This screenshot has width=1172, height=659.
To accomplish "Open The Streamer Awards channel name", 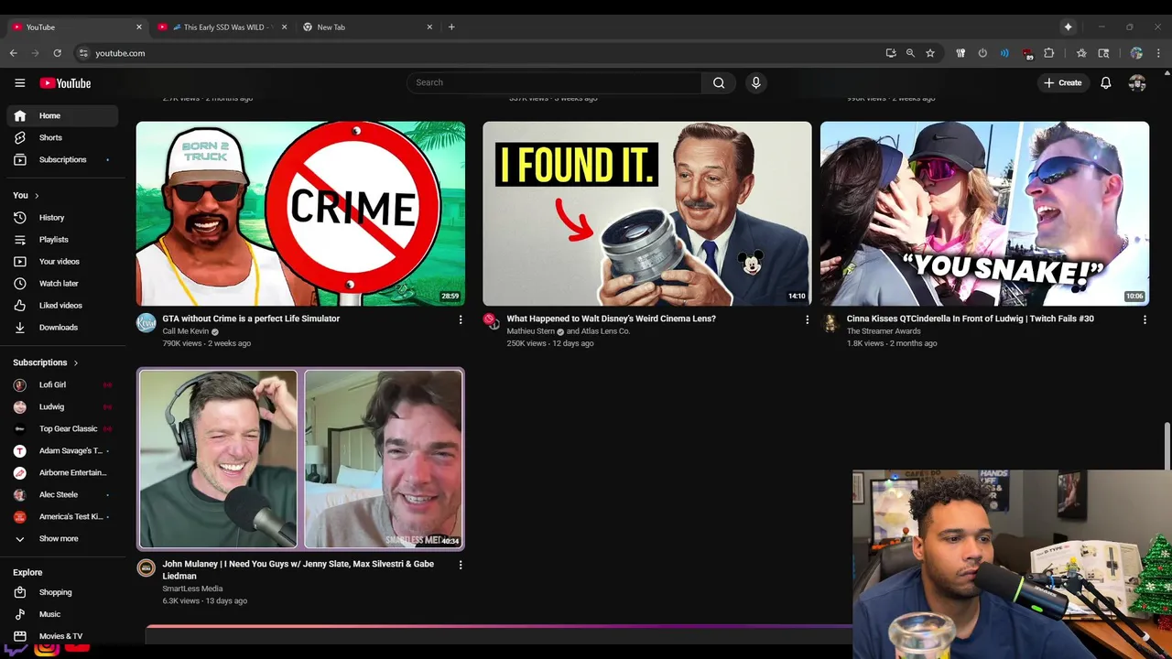I will 884,331.
